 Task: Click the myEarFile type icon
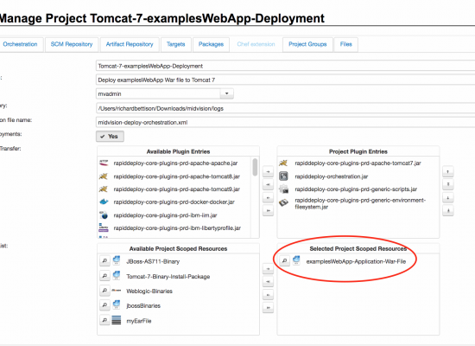(117, 320)
